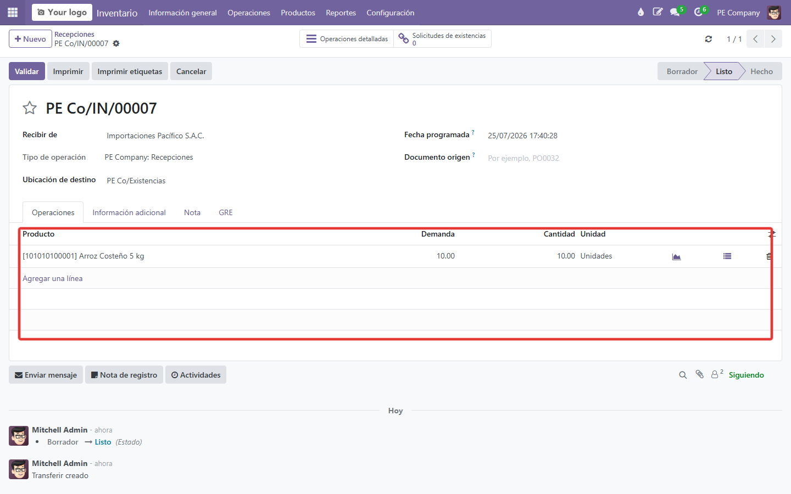791x494 pixels.
Task: Open the Configuración menu
Action: coord(391,13)
